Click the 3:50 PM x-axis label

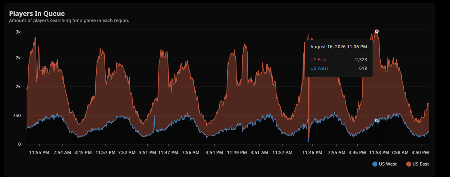[421, 153]
